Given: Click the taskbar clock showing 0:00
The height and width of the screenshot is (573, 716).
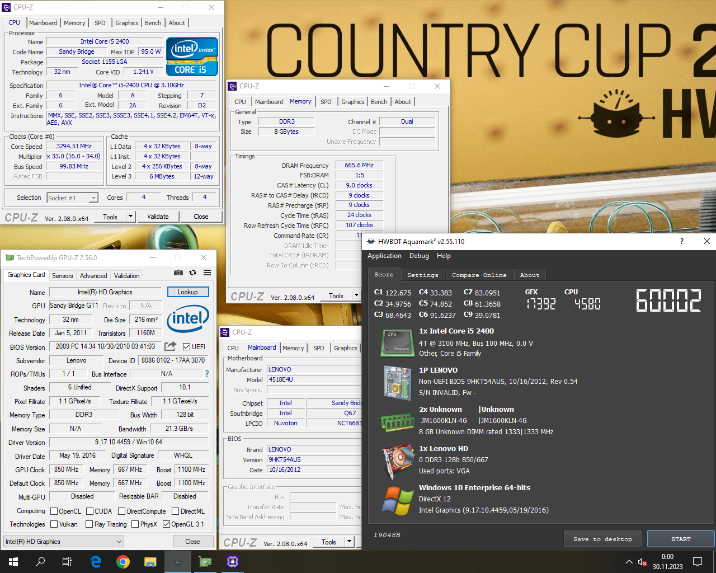Looking at the screenshot, I should (667, 562).
